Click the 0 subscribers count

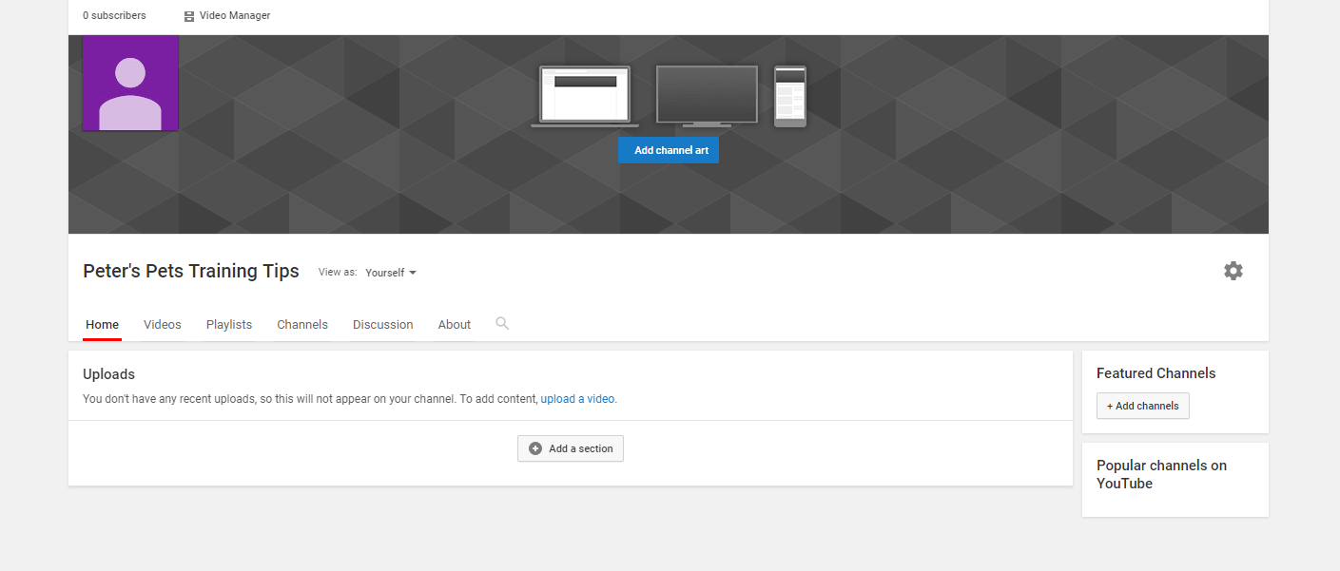[x=114, y=16]
